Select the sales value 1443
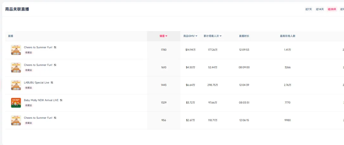This screenshot has width=344, height=145. pos(164,85)
